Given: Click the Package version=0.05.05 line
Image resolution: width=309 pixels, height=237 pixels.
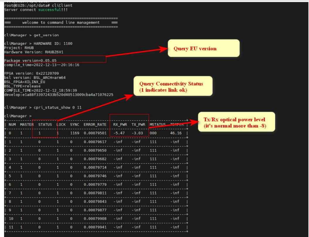Looking at the screenshot, I should (x=30, y=61).
